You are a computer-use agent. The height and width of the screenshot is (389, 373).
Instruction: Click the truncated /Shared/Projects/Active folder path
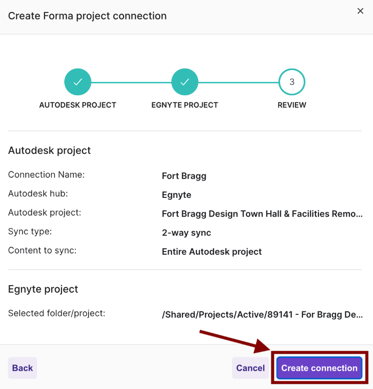tap(262, 315)
